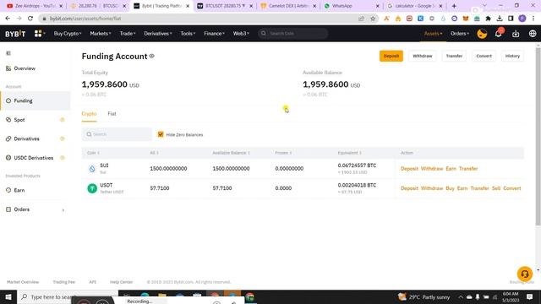
Task: Sort by the Coin column header
Action: 93,153
